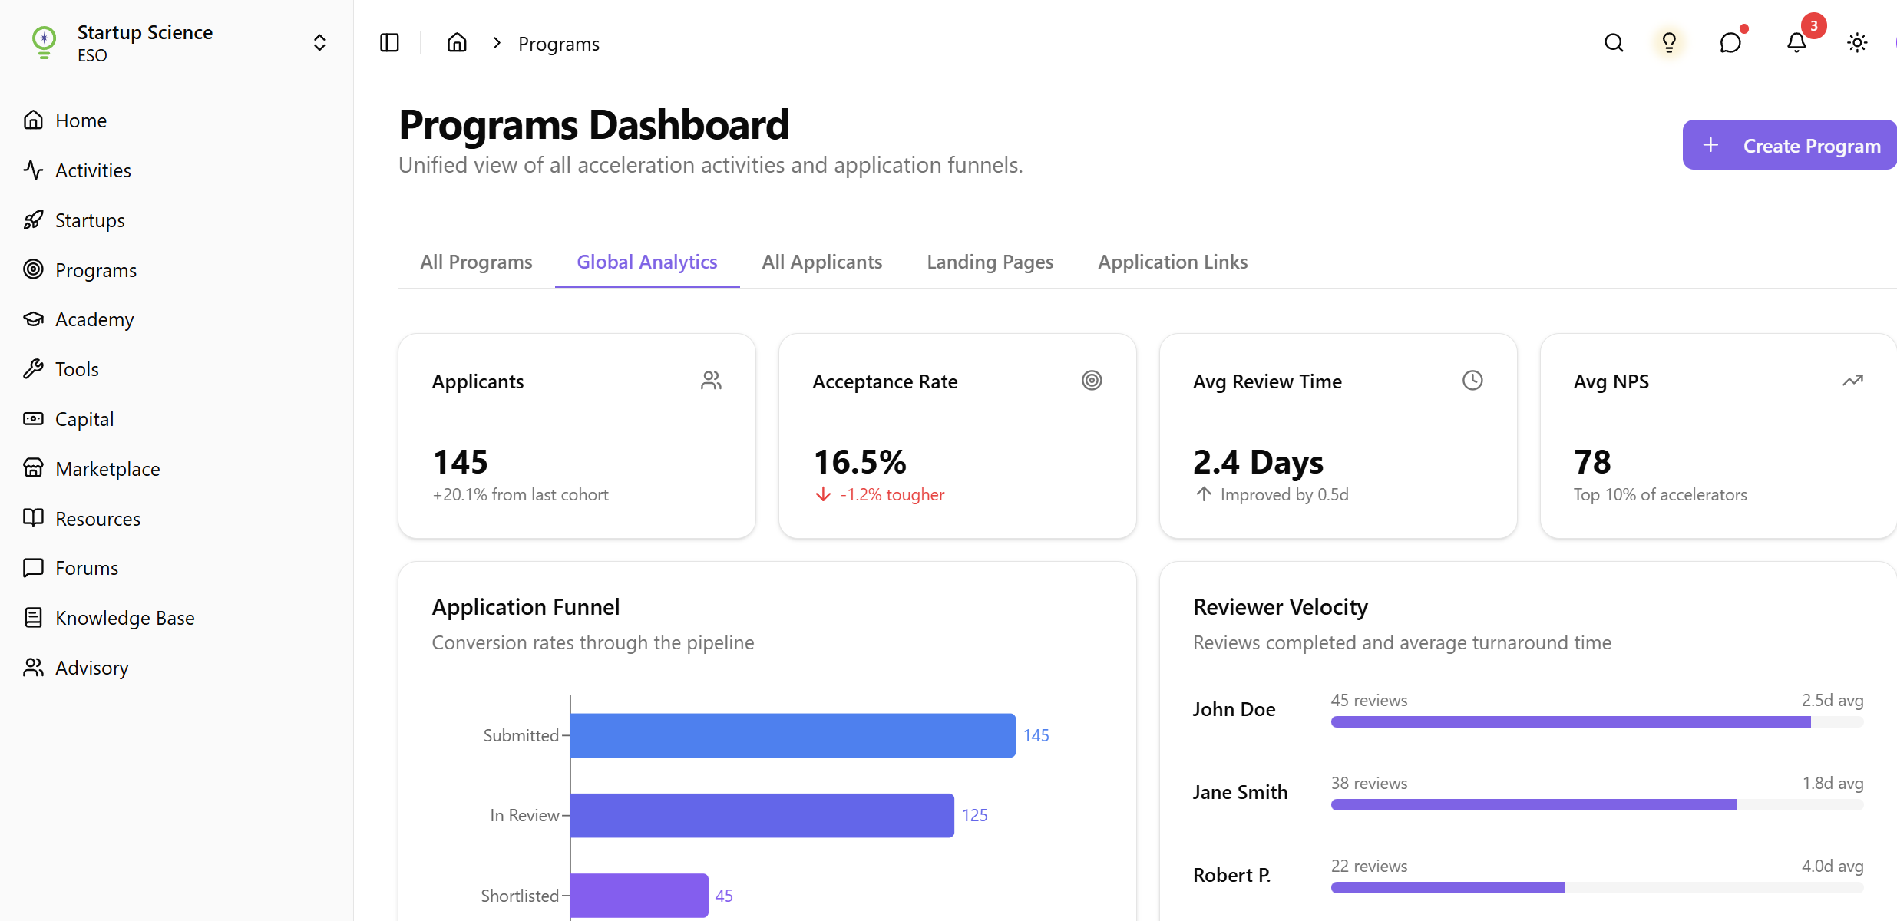Click 'Top 10% of accelerators' text

tap(1661, 494)
